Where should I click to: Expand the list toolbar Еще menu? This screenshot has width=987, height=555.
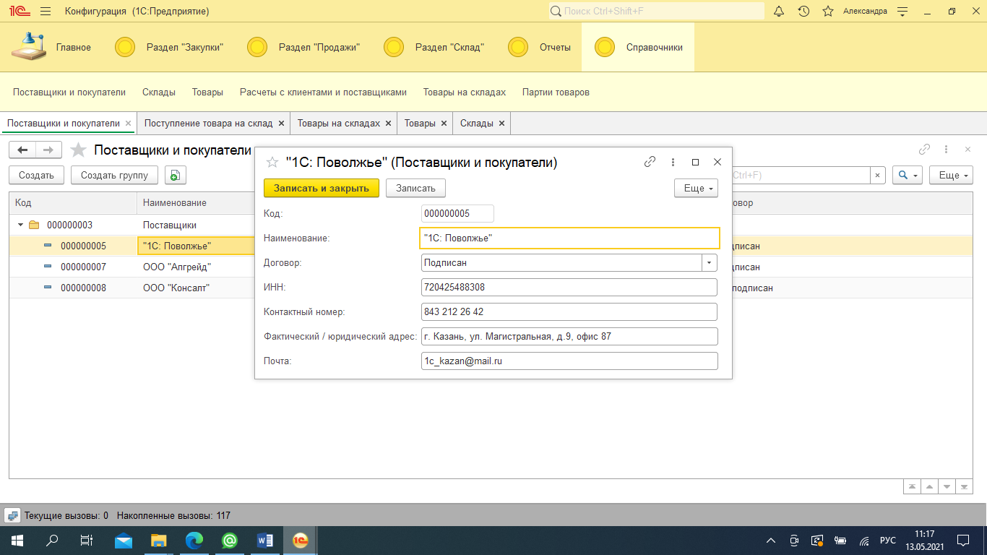pyautogui.click(x=951, y=175)
